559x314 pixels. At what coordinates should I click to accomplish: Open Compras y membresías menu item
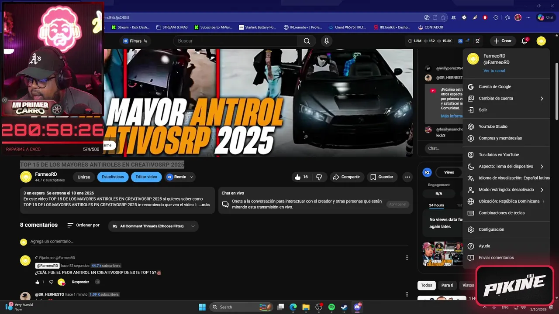[x=506, y=138]
